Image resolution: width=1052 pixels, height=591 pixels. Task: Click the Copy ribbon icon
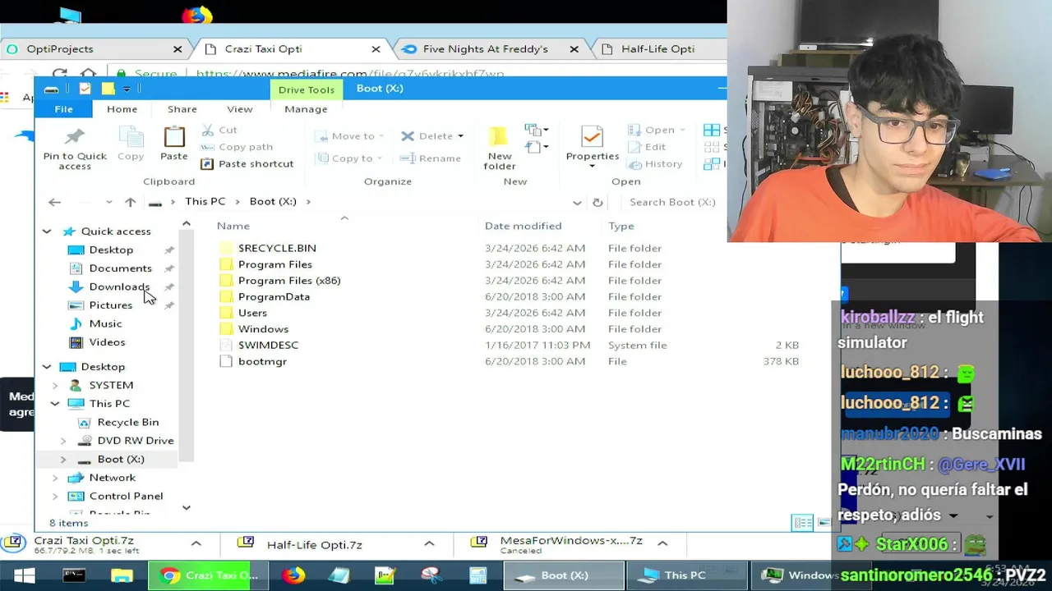point(131,136)
